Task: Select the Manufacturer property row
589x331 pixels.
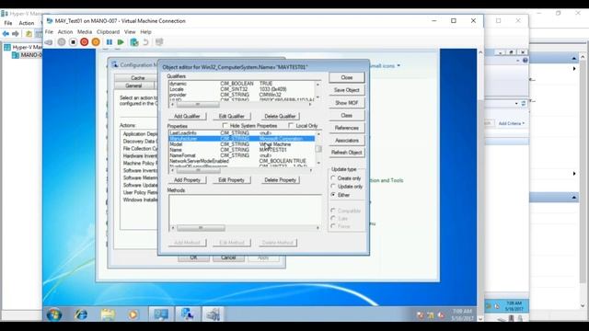Action: [242, 139]
